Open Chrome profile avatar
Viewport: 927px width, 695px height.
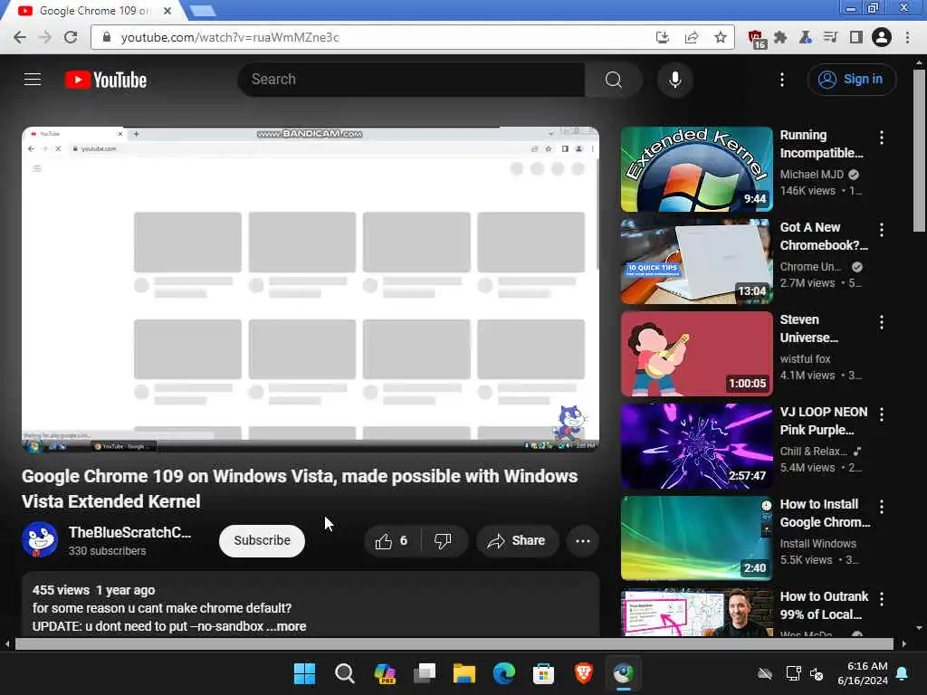(882, 37)
